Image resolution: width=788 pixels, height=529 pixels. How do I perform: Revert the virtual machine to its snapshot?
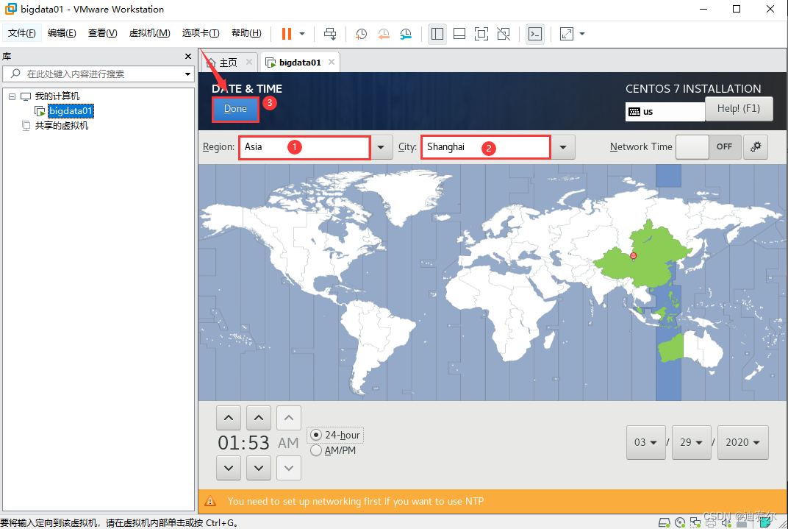click(x=384, y=34)
